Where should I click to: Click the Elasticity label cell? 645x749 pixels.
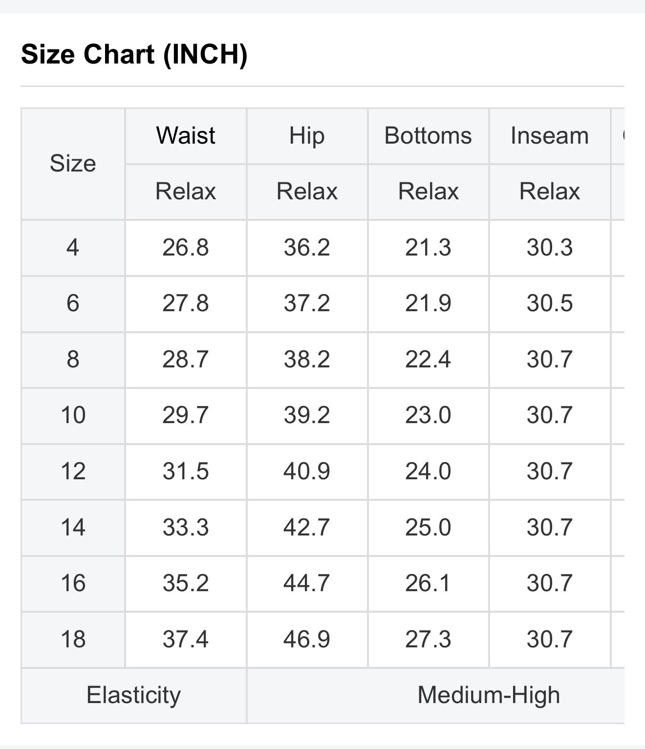(133, 695)
